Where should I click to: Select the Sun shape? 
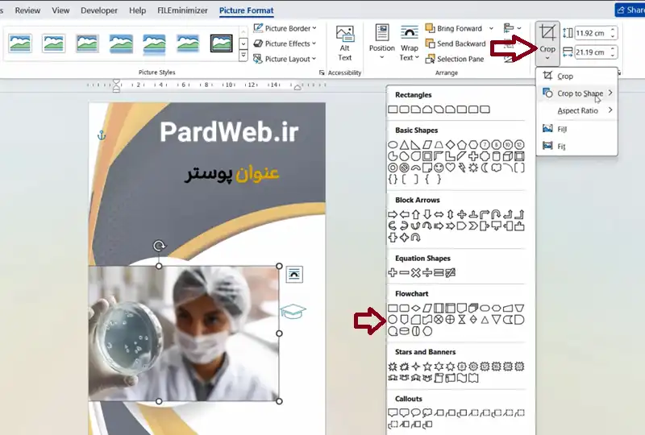click(473, 168)
